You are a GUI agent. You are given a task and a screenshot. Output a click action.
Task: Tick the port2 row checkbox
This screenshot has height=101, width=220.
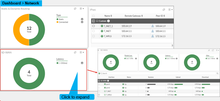[x=99, y=88]
